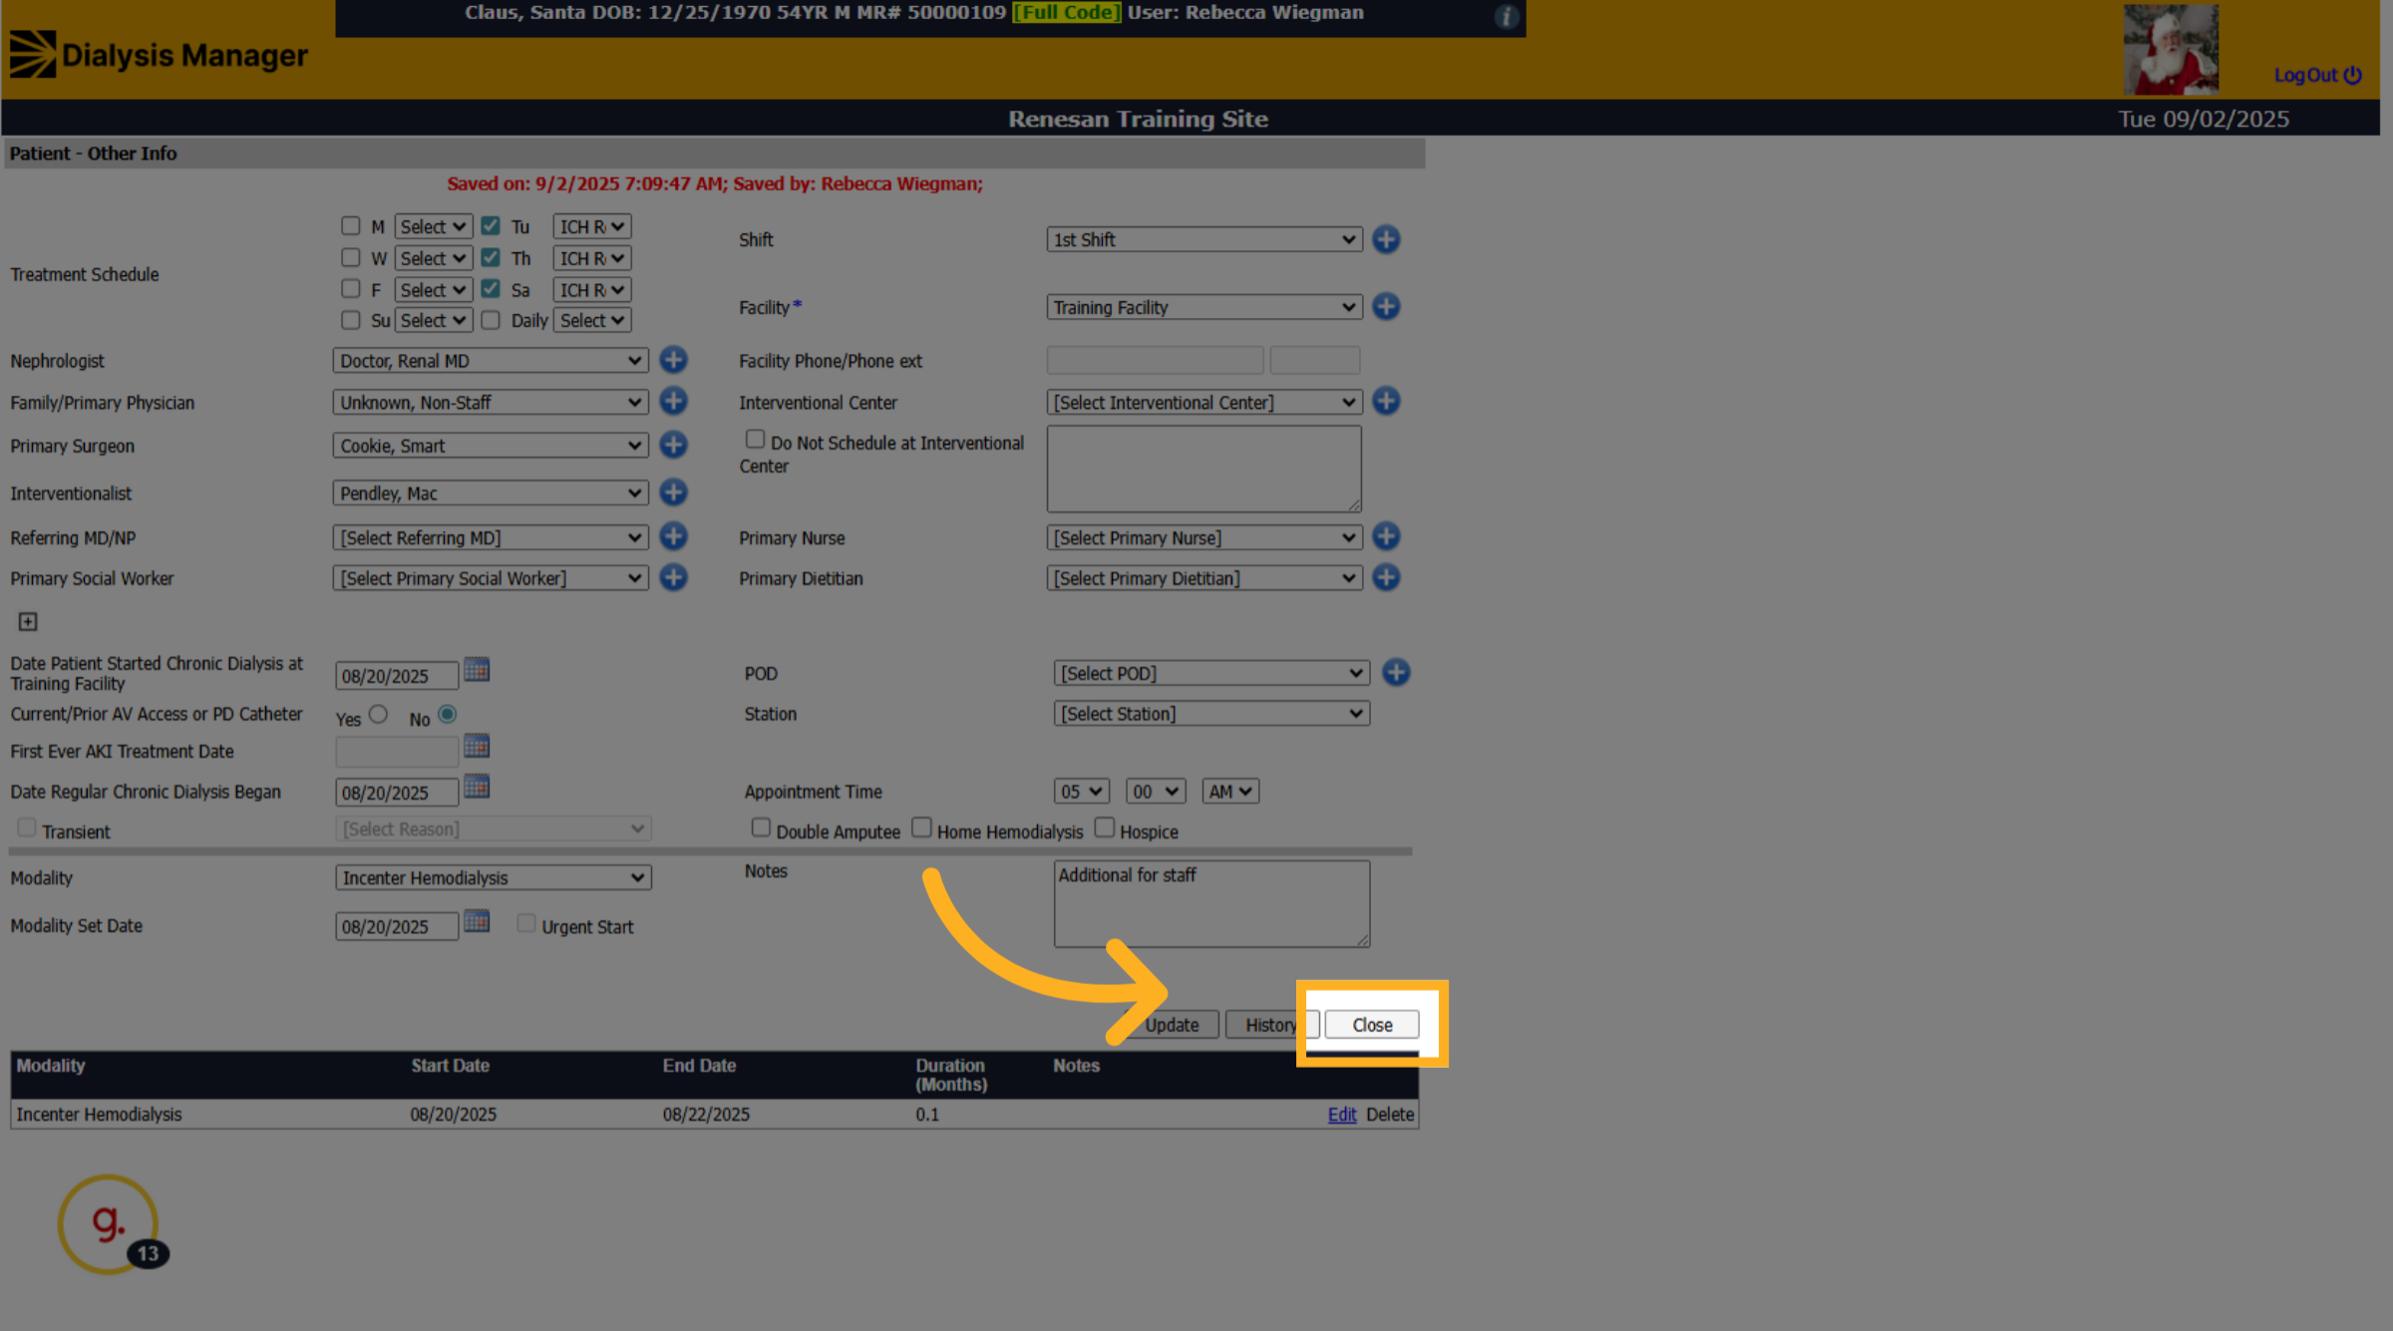Click the Update button
The image size is (2393, 1331).
1171,1025
